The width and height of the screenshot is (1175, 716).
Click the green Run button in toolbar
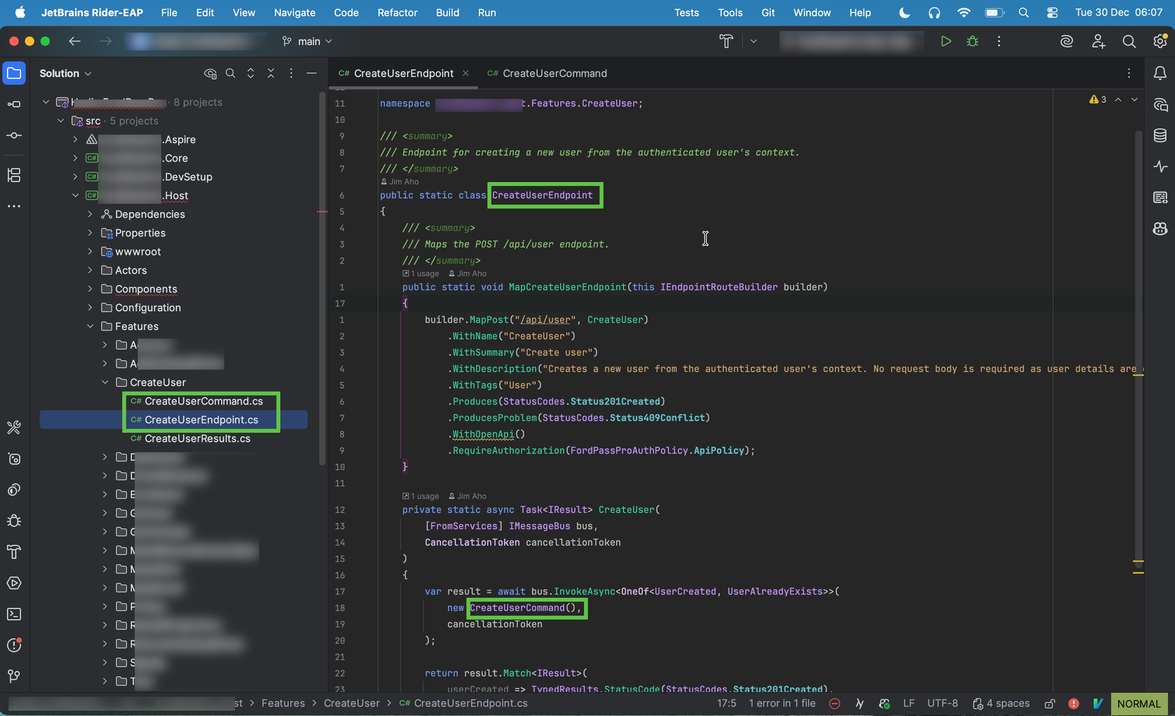tap(945, 41)
